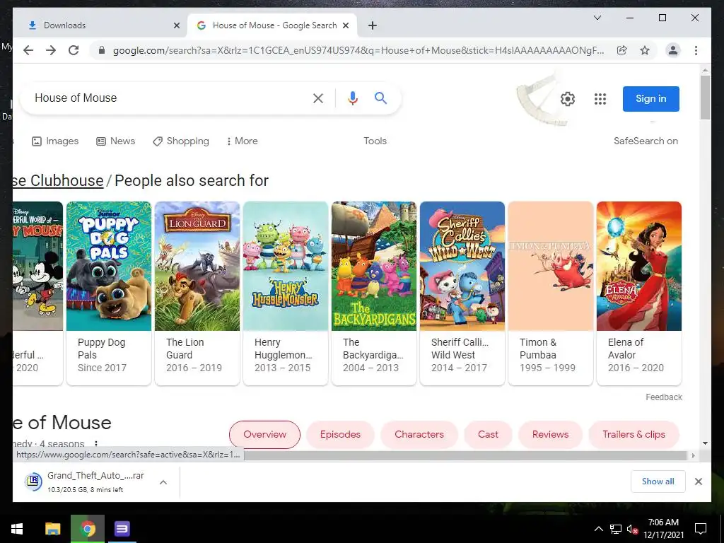Open the Windows Start menu
724x543 pixels.
pyautogui.click(x=17, y=529)
